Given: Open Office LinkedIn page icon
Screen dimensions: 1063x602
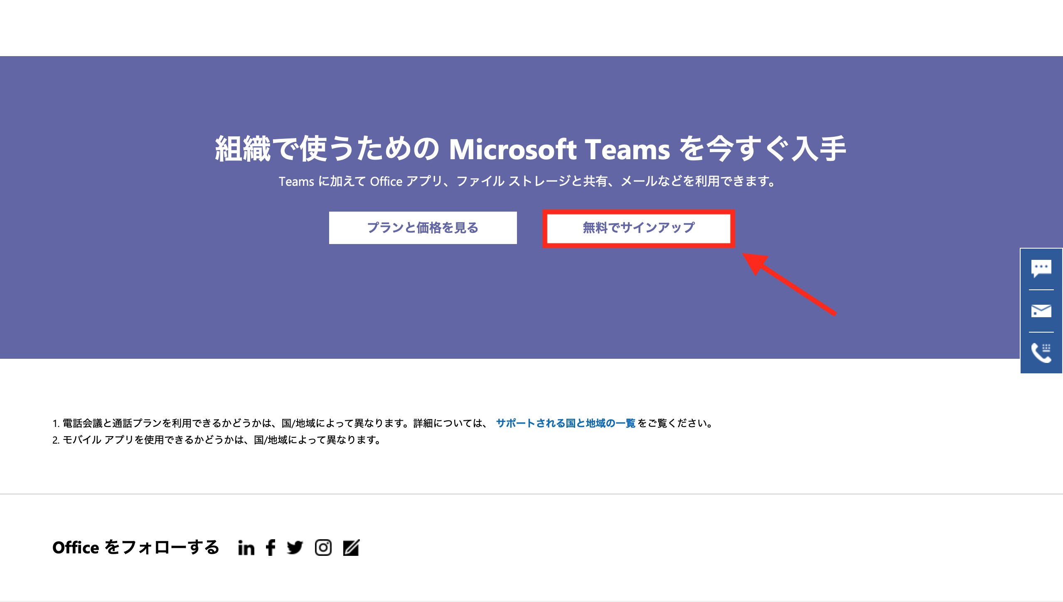Looking at the screenshot, I should [x=246, y=548].
